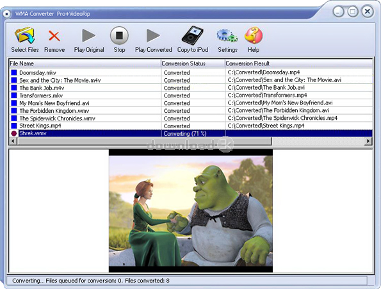Select the Shrek.wmv row

click(x=191, y=133)
